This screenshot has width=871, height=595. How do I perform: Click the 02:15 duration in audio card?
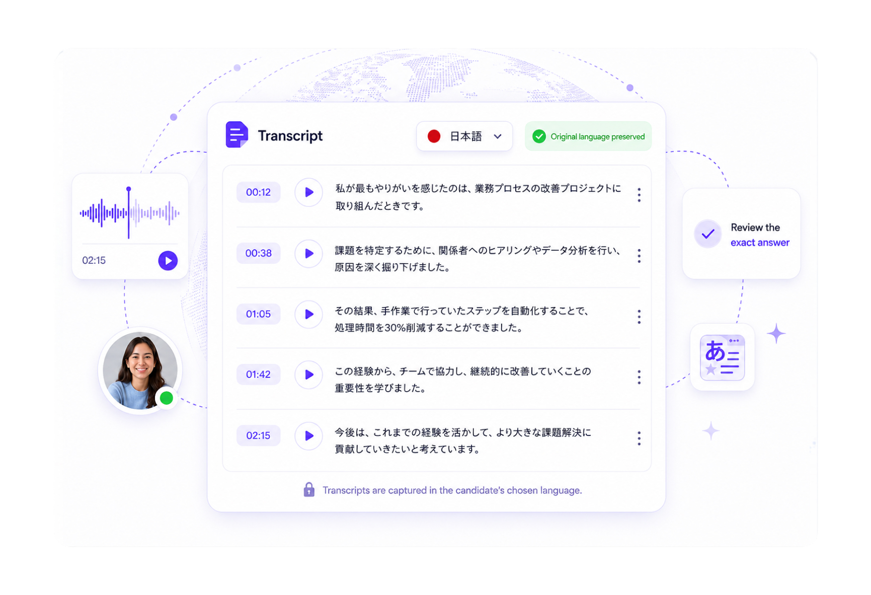tap(94, 260)
